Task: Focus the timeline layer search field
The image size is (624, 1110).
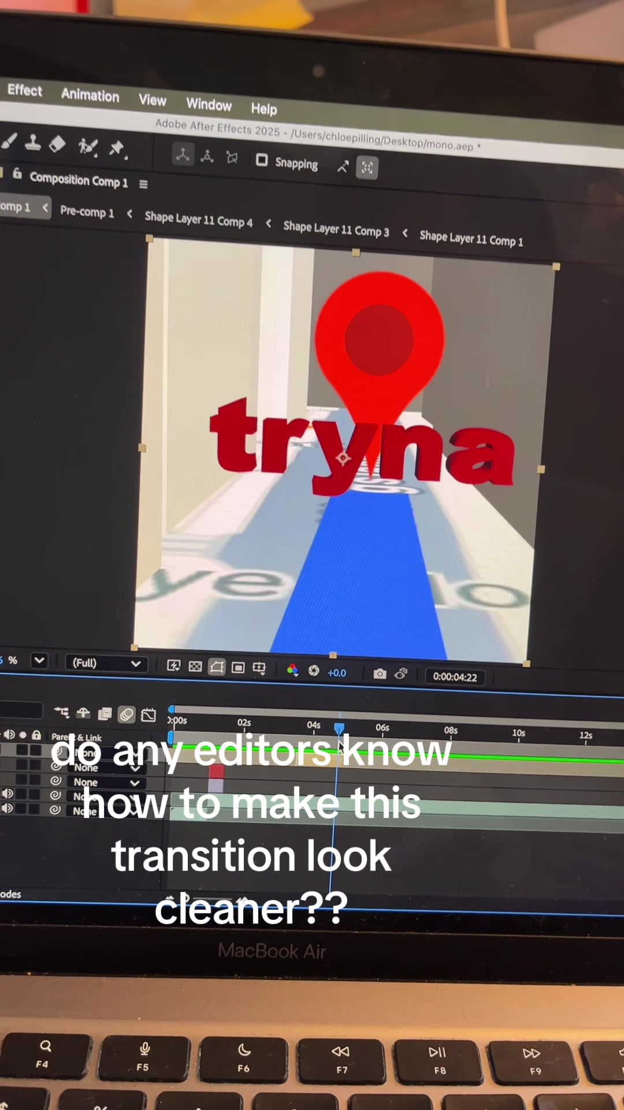Action: [x=21, y=711]
